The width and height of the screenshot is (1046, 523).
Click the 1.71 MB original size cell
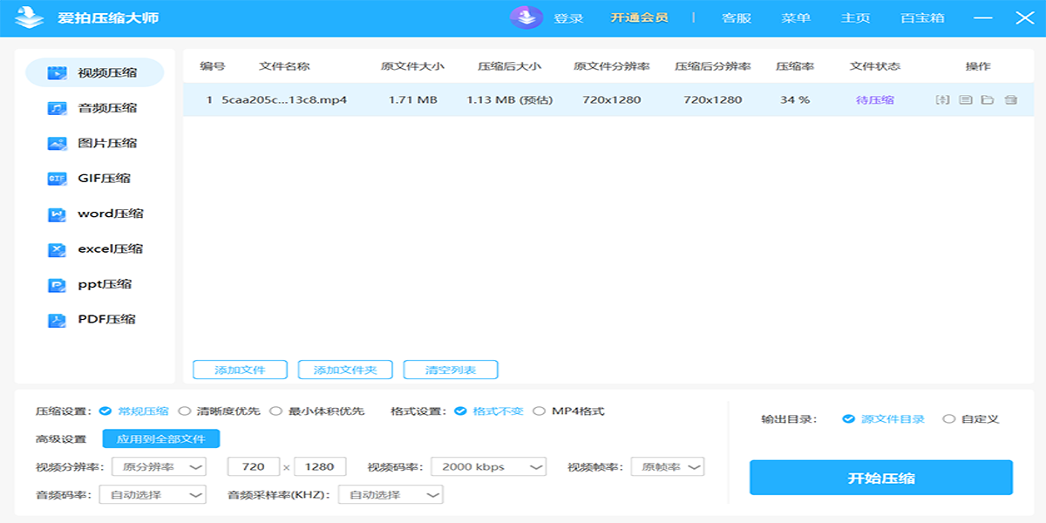tap(412, 100)
